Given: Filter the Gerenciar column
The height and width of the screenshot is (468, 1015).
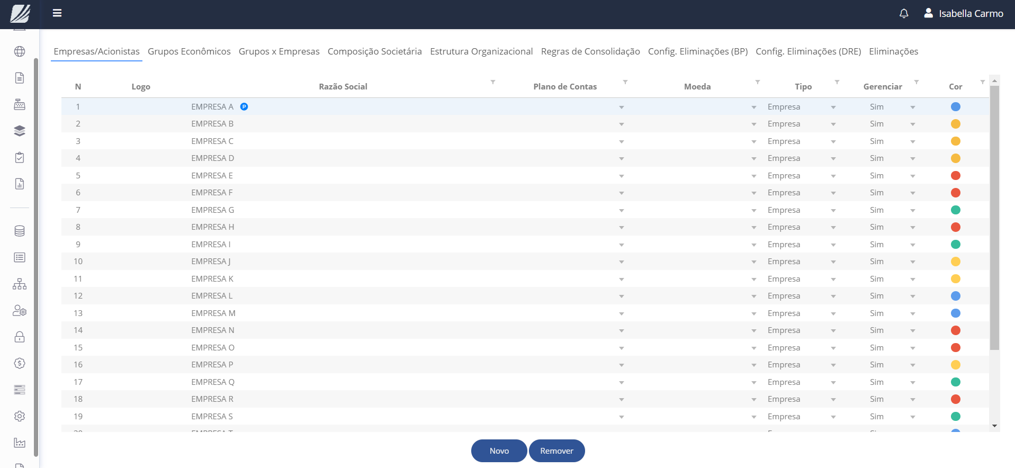Looking at the screenshot, I should click(x=917, y=82).
